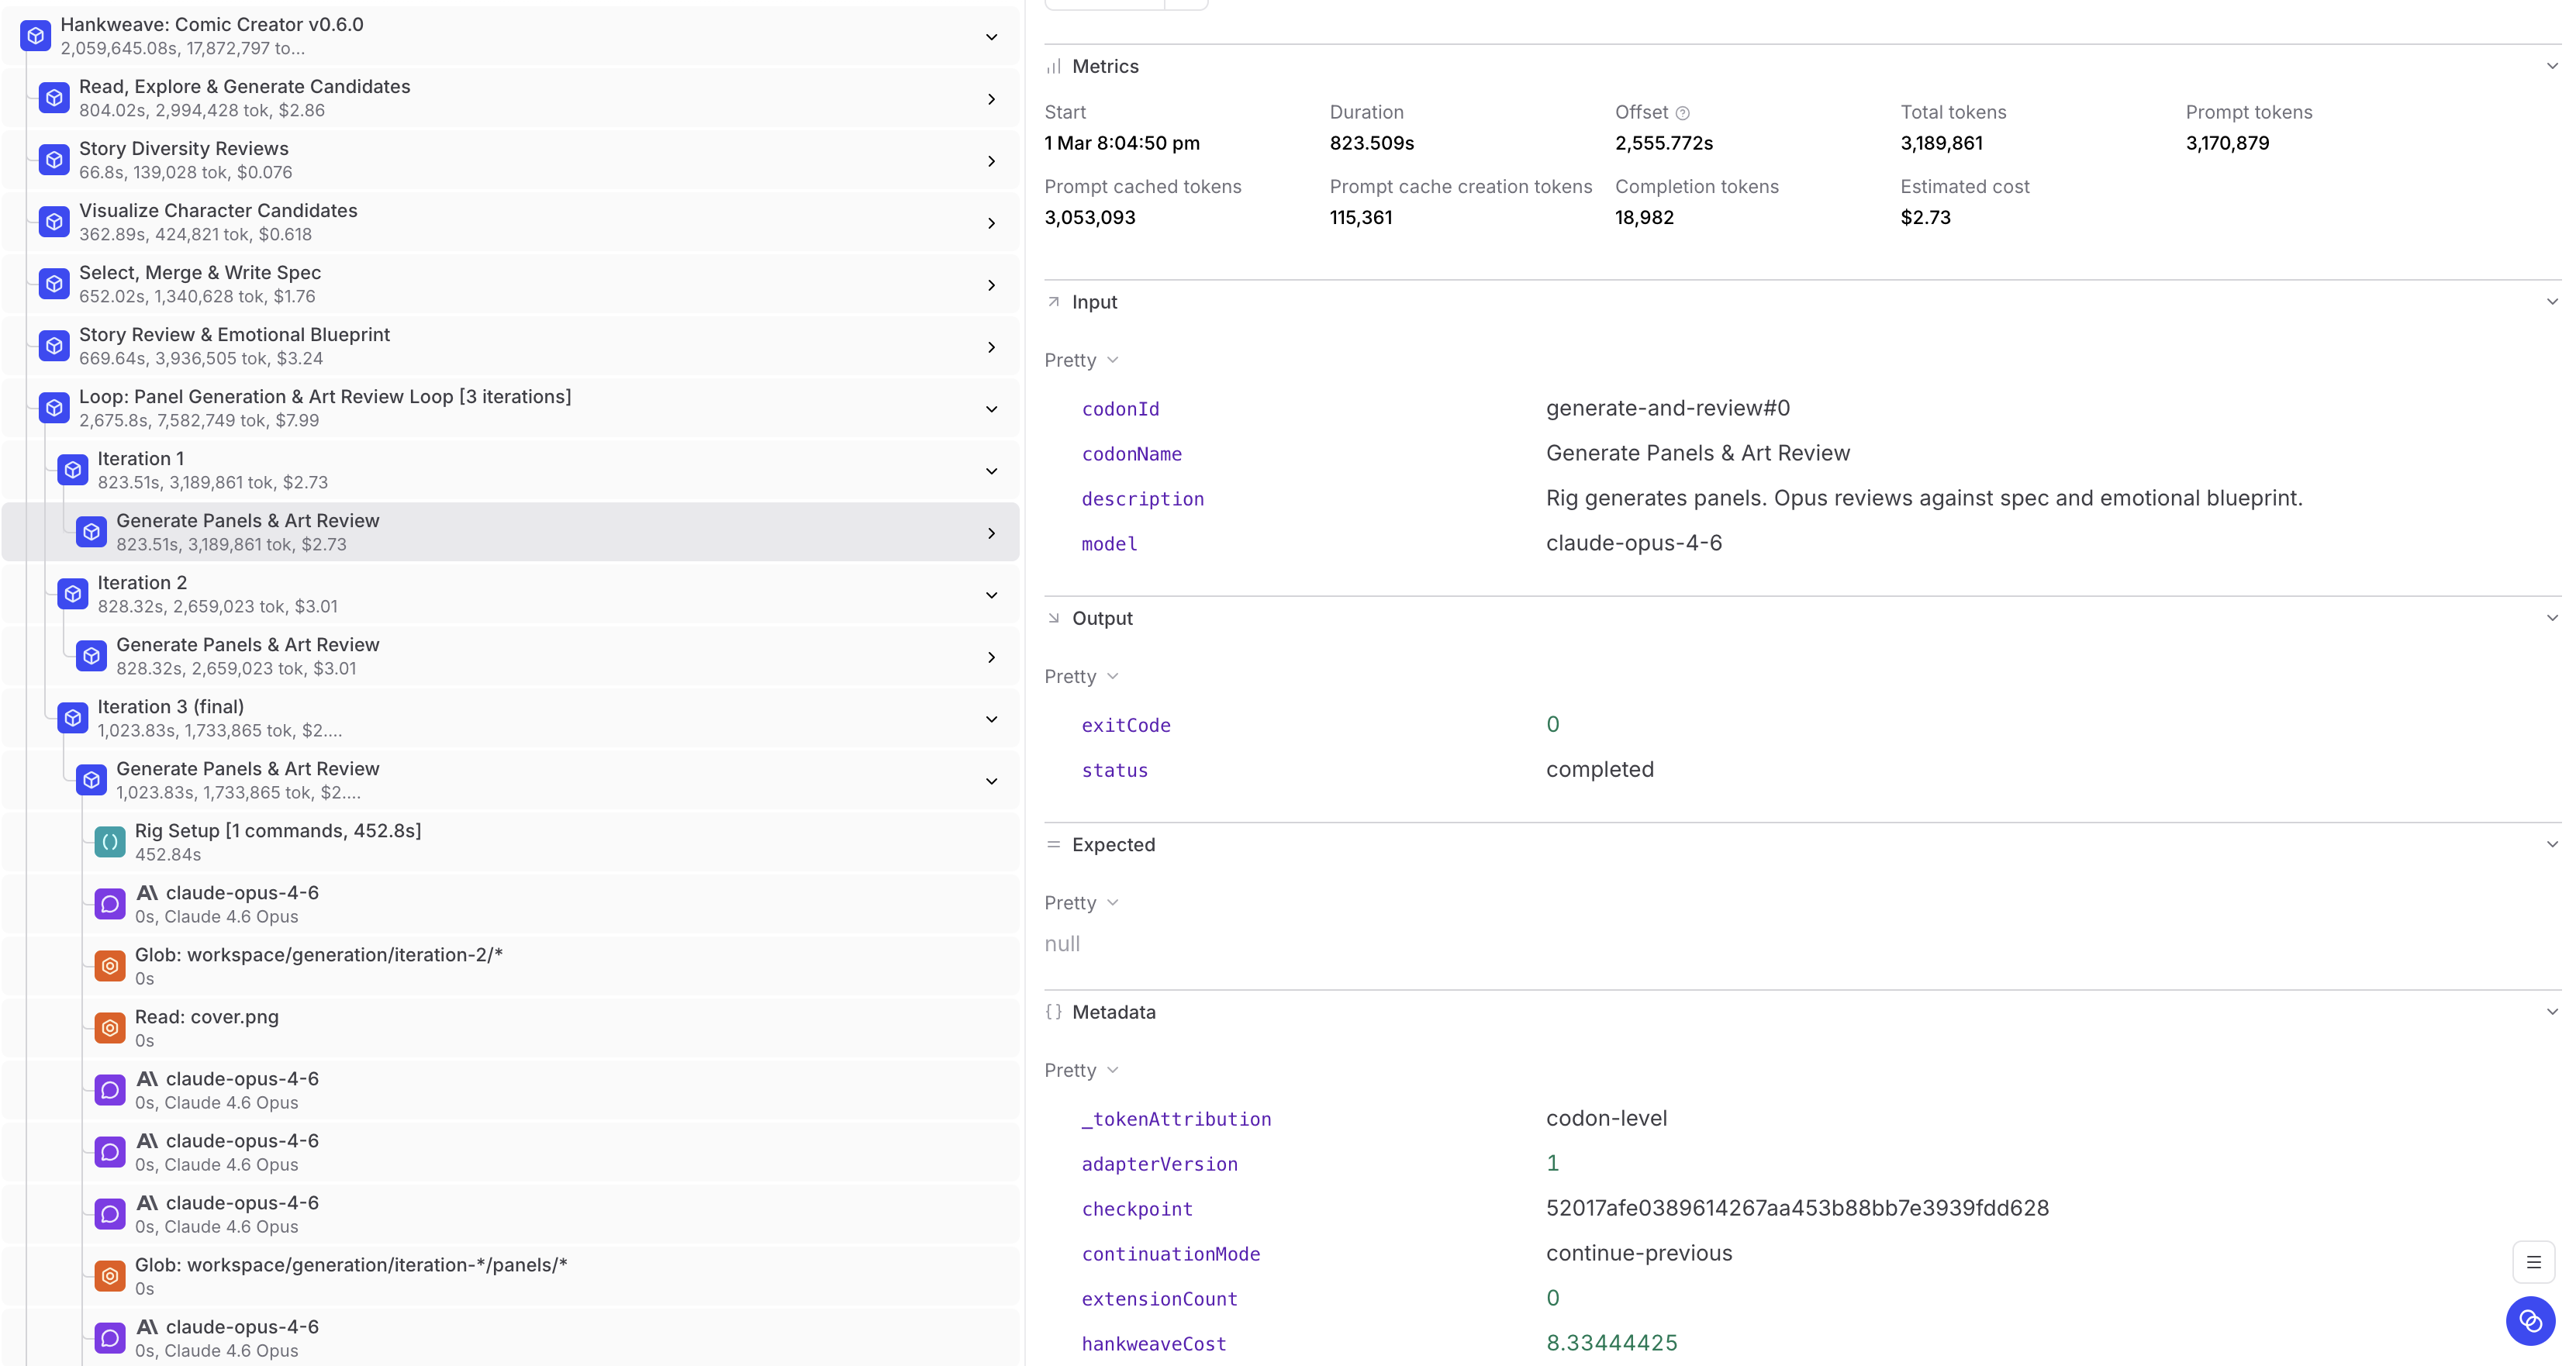
Task: Collapse the Metadata section
Action: [2551, 1012]
